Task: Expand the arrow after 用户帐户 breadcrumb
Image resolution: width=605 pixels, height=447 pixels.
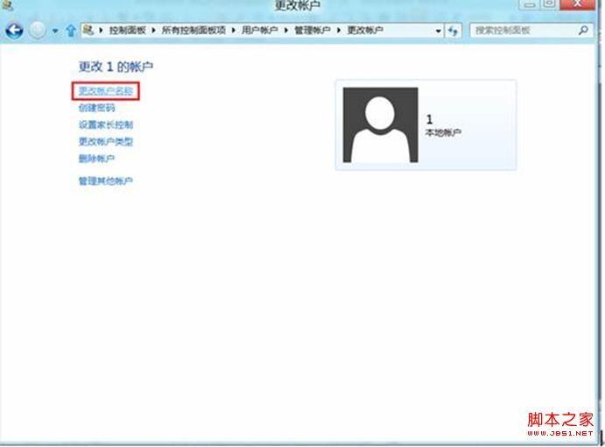Action: point(286,30)
